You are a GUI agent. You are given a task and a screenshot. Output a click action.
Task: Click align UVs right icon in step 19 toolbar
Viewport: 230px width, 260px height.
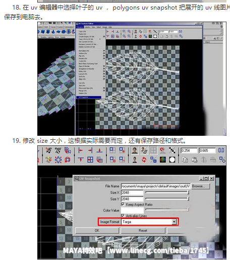tap(90, 150)
